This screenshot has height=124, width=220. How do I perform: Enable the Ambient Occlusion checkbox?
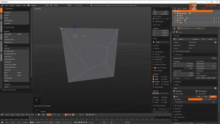[153, 64]
